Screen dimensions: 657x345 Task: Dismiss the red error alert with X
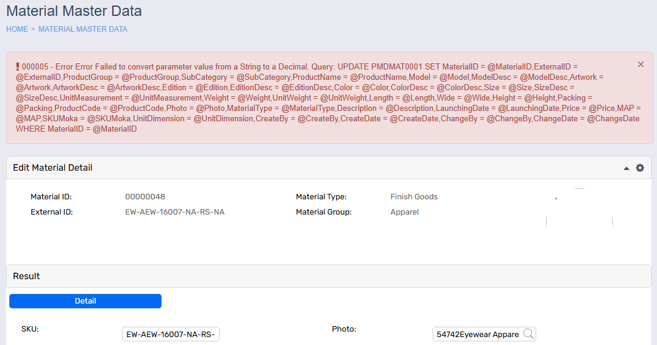click(x=641, y=65)
